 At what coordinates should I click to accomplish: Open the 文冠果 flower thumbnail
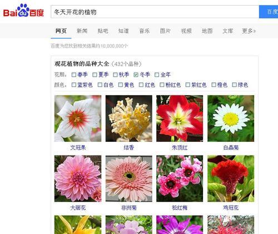point(78,118)
